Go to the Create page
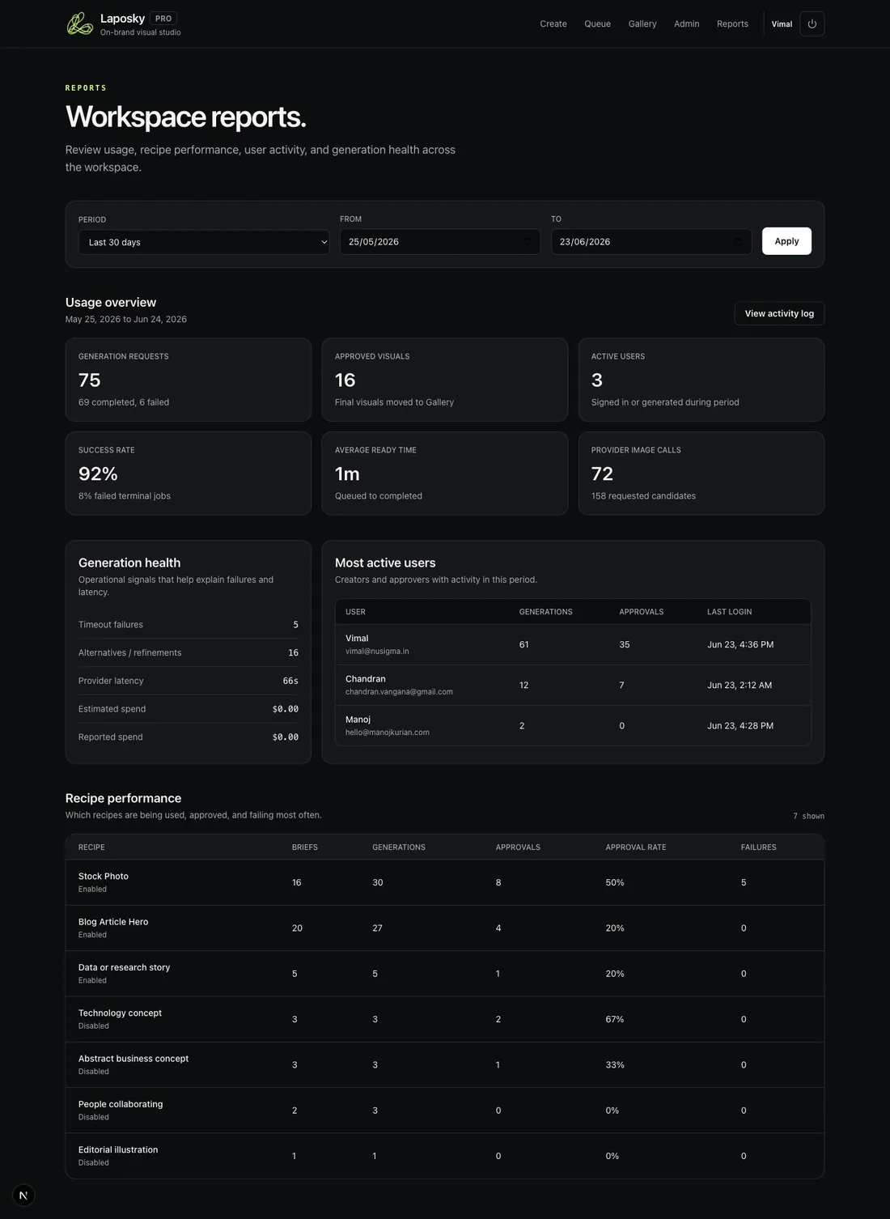Image resolution: width=890 pixels, height=1219 pixels. point(553,23)
